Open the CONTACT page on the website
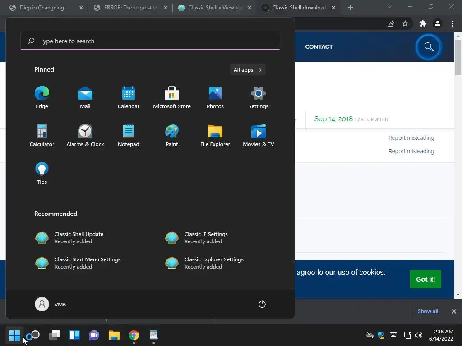 (x=319, y=46)
